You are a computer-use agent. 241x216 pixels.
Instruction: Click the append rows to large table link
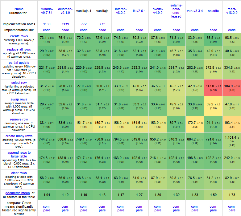(x=19, y=154)
